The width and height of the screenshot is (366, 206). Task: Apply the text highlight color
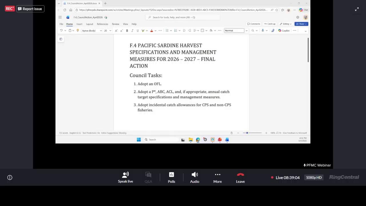[x=143, y=31]
